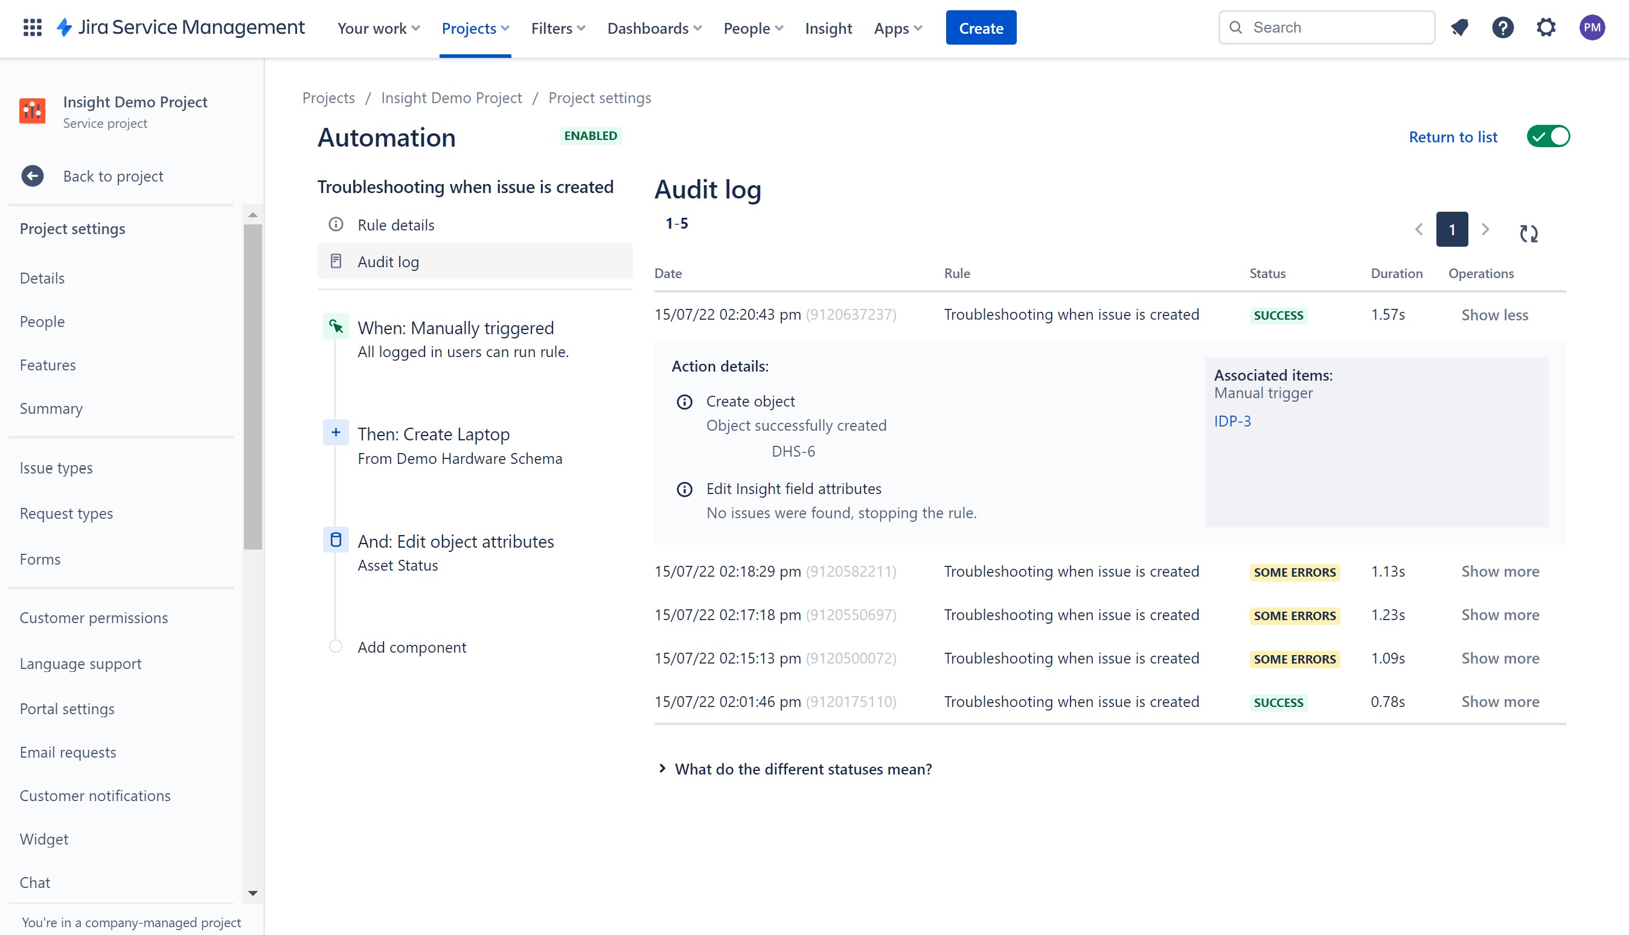
Task: Click the refresh audit log icon
Action: [x=1529, y=233]
